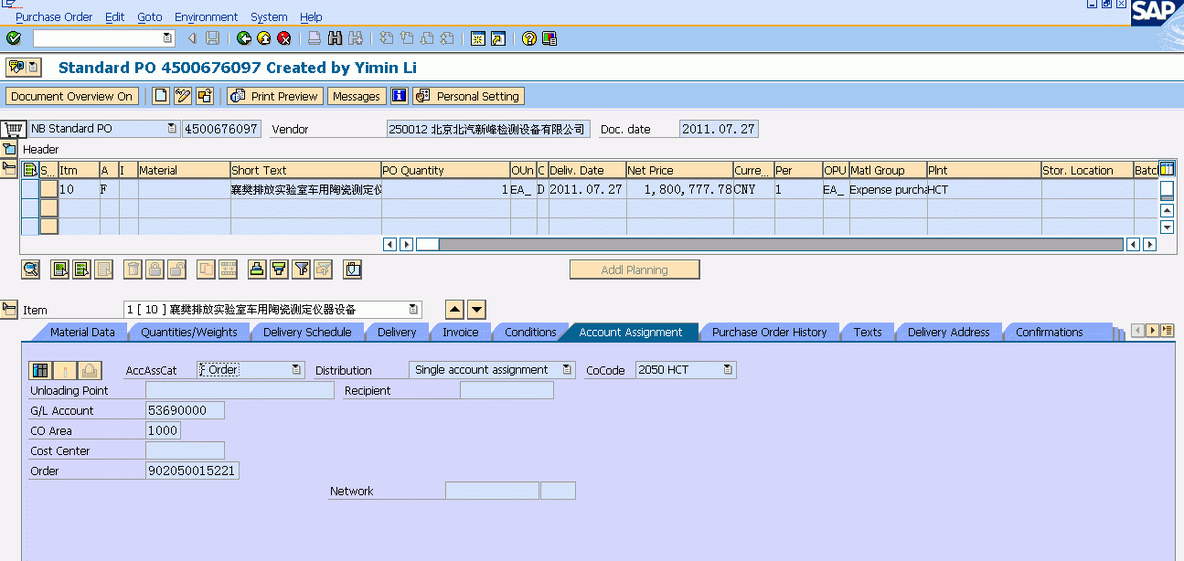Viewport: 1184px width, 561px height.
Task: Click the Personal Setting button
Action: [x=468, y=96]
